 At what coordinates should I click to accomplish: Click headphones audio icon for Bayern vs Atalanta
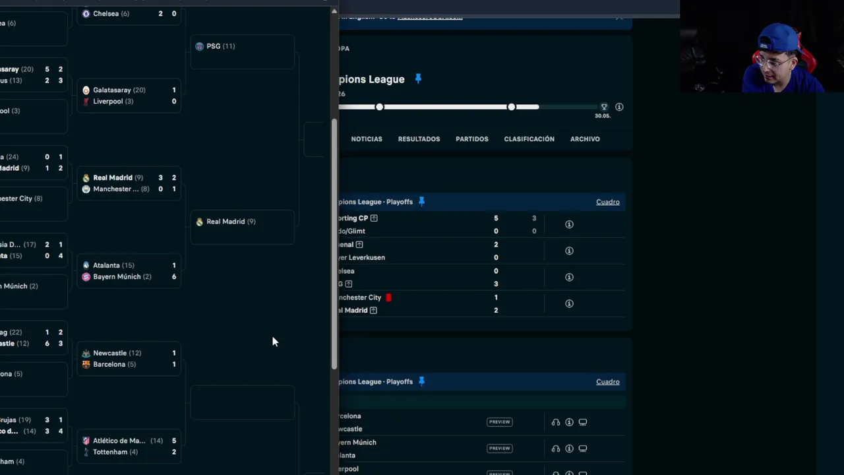pyautogui.click(x=556, y=449)
